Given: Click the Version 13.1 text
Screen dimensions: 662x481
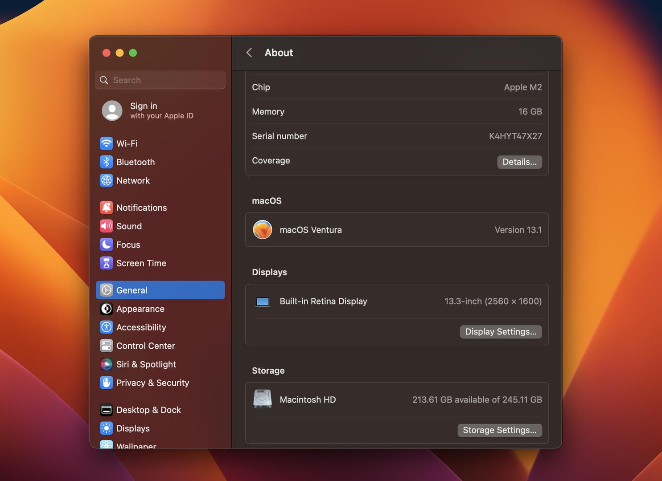Looking at the screenshot, I should point(518,230).
